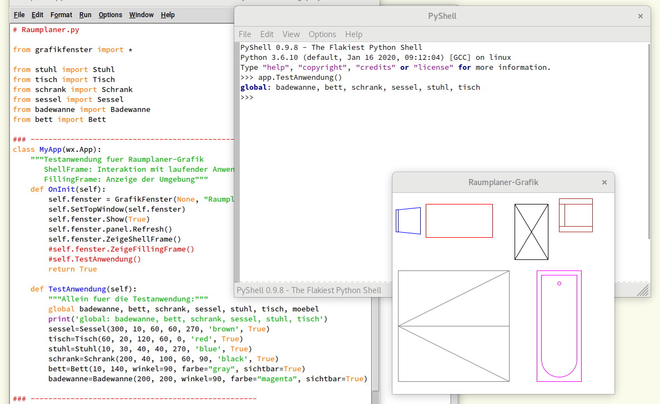Close the PyShell window
The height and width of the screenshot is (404, 660).
(x=640, y=16)
